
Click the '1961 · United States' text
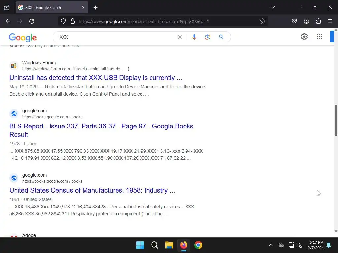[x=30, y=199]
